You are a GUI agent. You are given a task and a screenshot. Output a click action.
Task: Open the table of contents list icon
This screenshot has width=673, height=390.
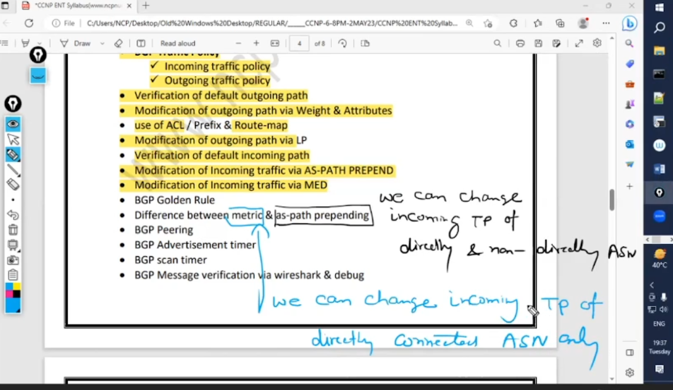click(x=4, y=43)
